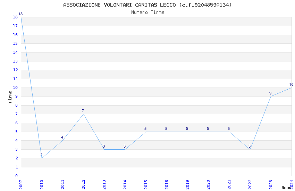Click y-axis tick value 16
The height and width of the screenshot is (191, 295).
[15, 35]
